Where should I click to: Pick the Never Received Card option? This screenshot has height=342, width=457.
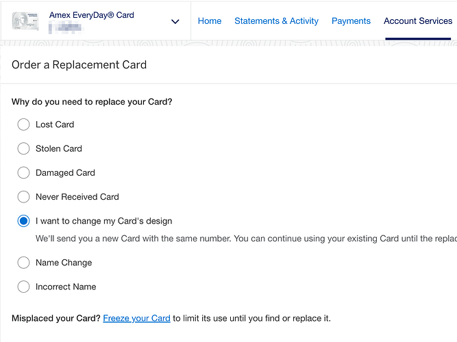[24, 197]
